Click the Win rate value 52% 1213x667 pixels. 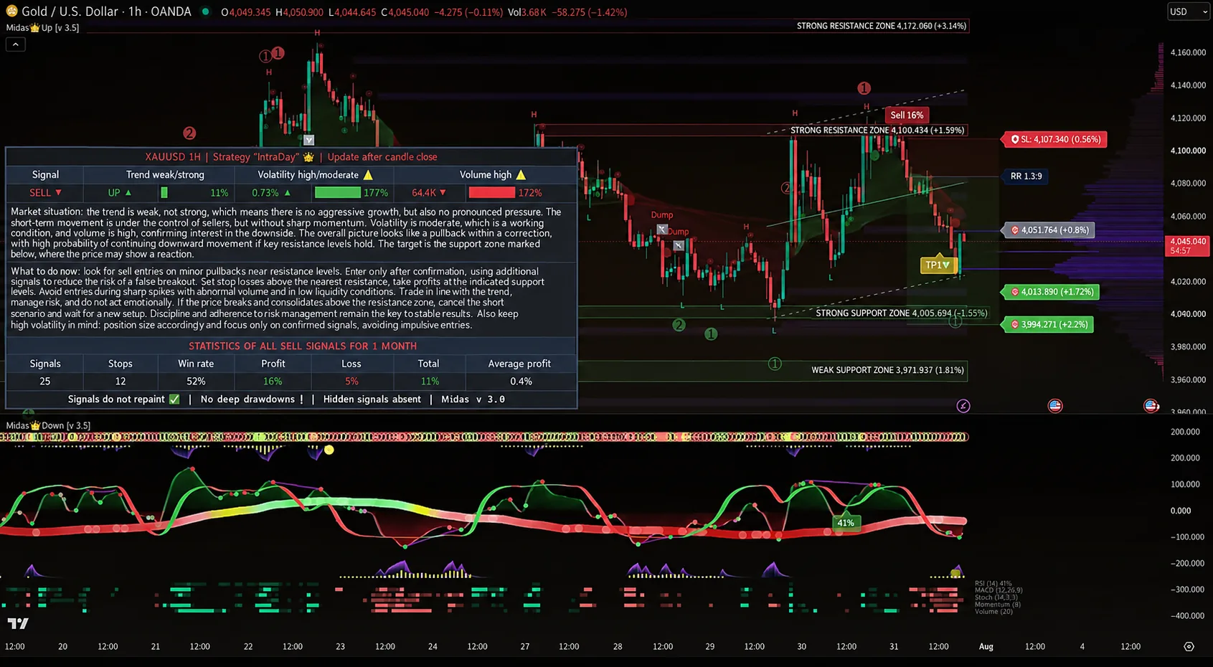(196, 382)
